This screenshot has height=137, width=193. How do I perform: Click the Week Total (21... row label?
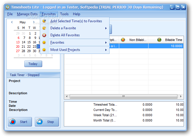(x=105, y=115)
